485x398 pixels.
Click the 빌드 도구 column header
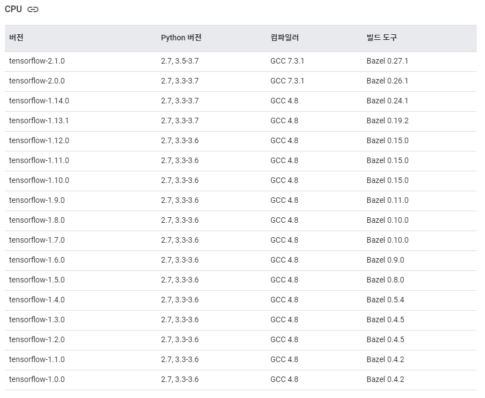click(x=382, y=38)
